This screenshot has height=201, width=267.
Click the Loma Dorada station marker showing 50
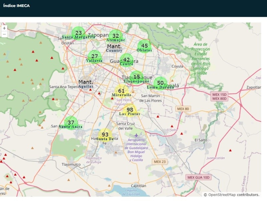coord(160,83)
